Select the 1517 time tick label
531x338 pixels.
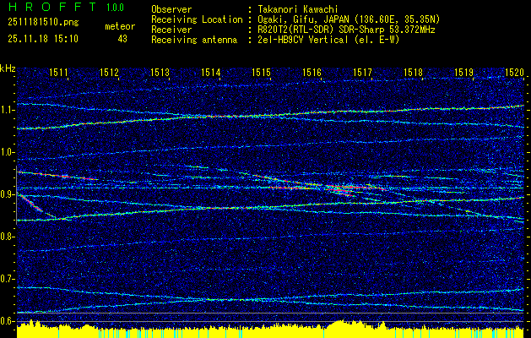click(363, 74)
